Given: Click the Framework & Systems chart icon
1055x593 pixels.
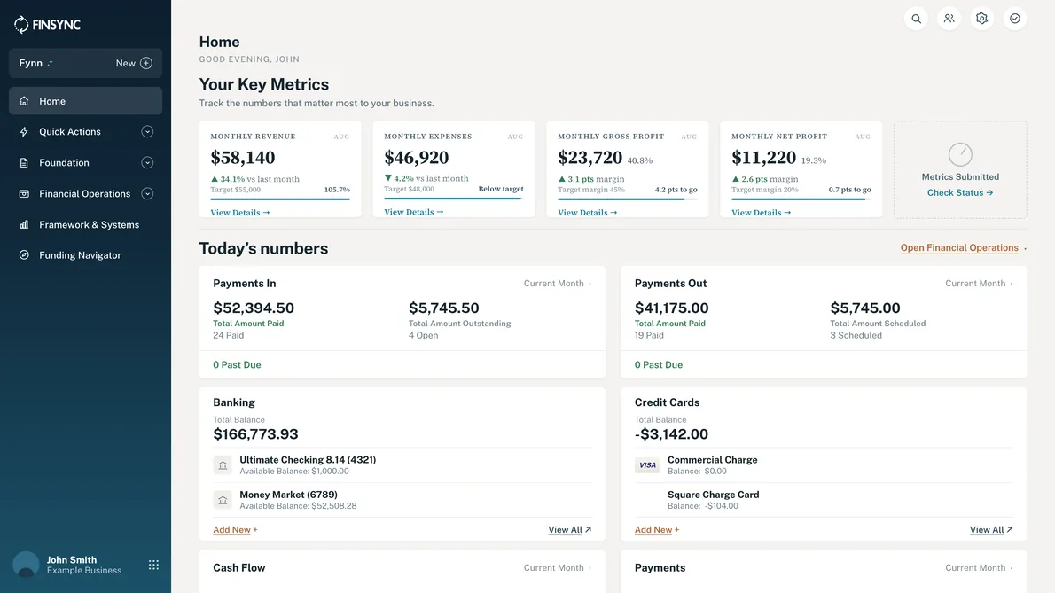Looking at the screenshot, I should 24,224.
